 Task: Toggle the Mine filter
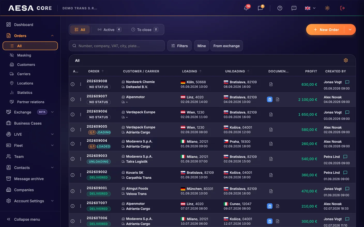click(202, 46)
